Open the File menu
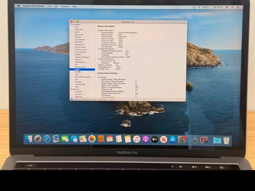Image resolution: width=255 pixels, height=191 pixels. (49, 6)
